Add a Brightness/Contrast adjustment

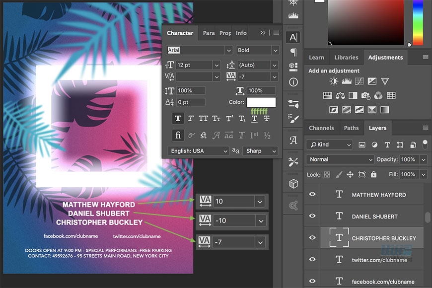(x=334, y=81)
